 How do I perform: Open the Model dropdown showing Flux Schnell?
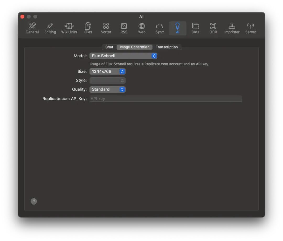point(123,56)
